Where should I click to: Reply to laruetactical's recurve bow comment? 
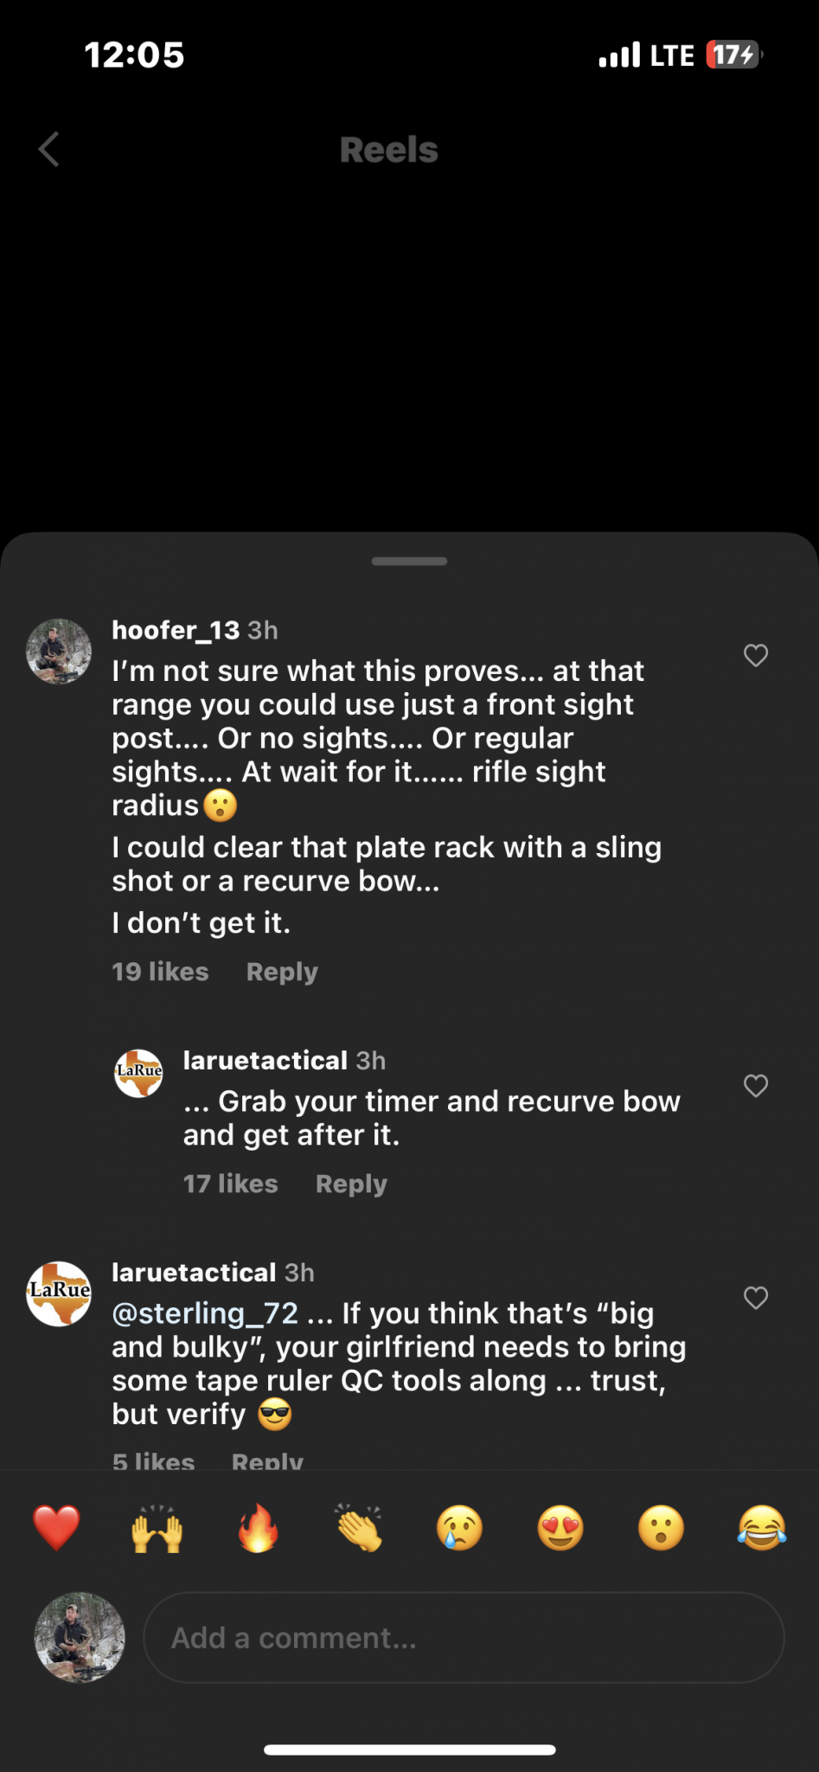click(351, 1184)
